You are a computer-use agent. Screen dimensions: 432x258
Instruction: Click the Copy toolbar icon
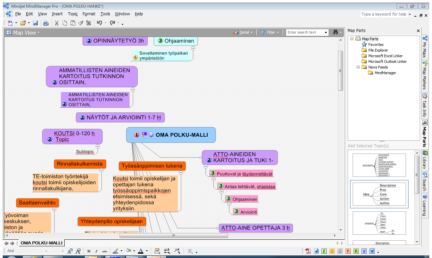click(65, 23)
